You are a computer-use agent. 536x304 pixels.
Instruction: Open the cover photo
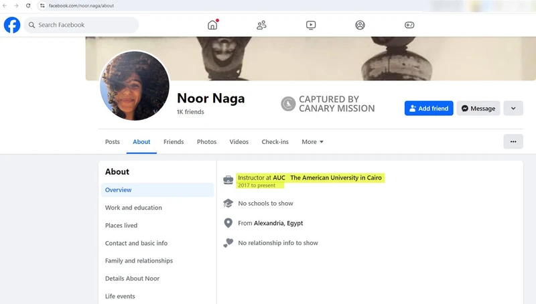coord(310,58)
